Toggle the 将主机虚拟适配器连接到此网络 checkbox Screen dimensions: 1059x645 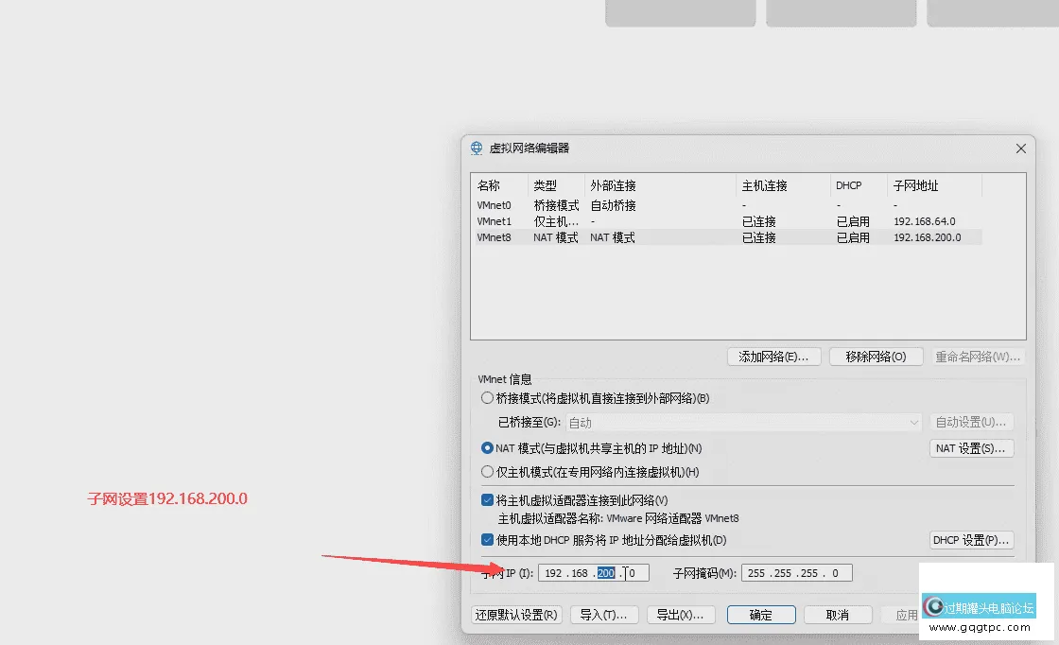tap(488, 498)
